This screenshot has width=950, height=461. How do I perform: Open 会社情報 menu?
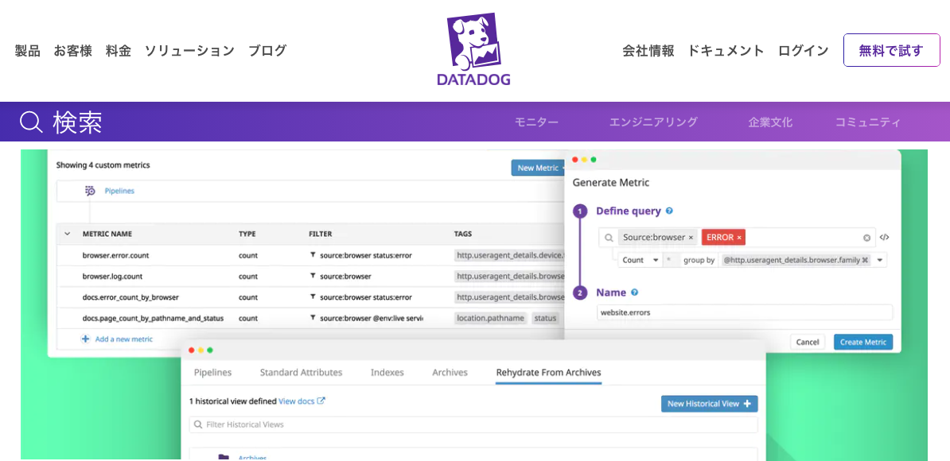pyautogui.click(x=648, y=51)
